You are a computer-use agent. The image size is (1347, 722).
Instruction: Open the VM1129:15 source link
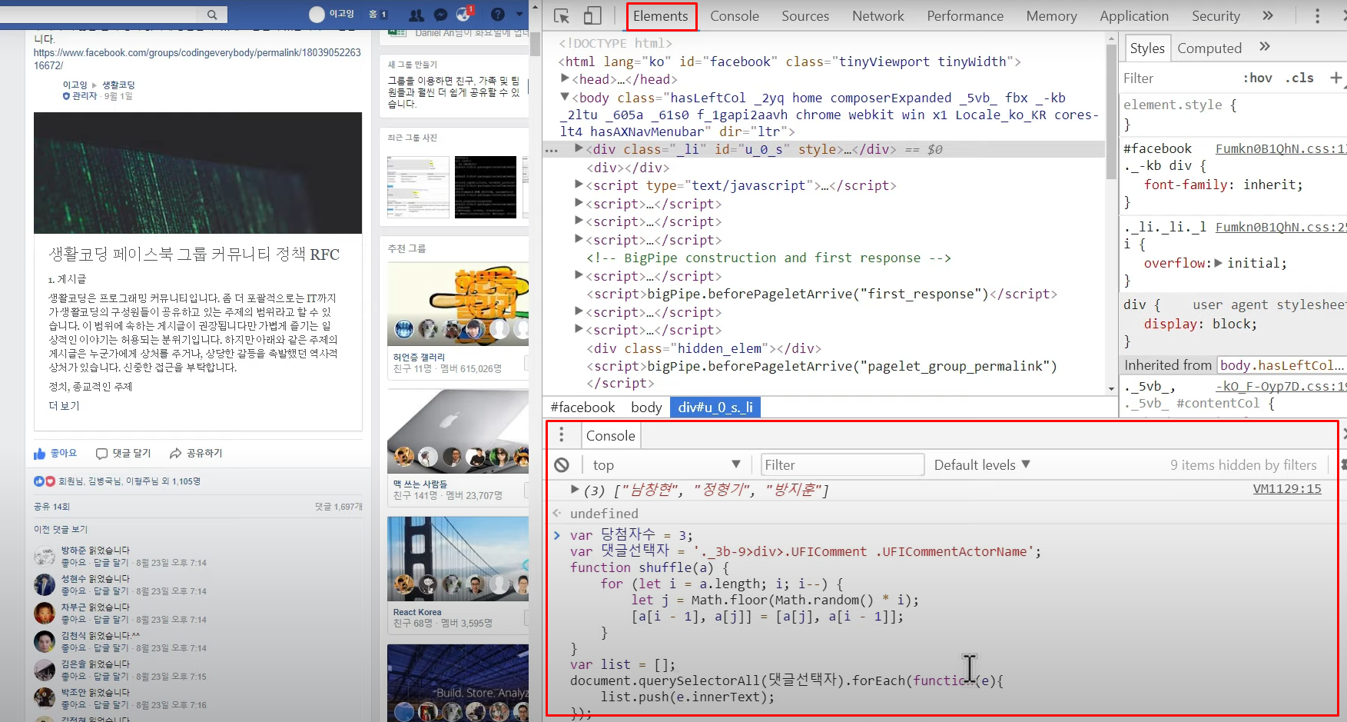tap(1287, 488)
